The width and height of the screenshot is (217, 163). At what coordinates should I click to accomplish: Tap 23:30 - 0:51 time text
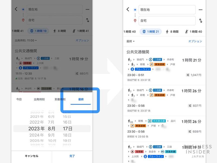[136, 75]
